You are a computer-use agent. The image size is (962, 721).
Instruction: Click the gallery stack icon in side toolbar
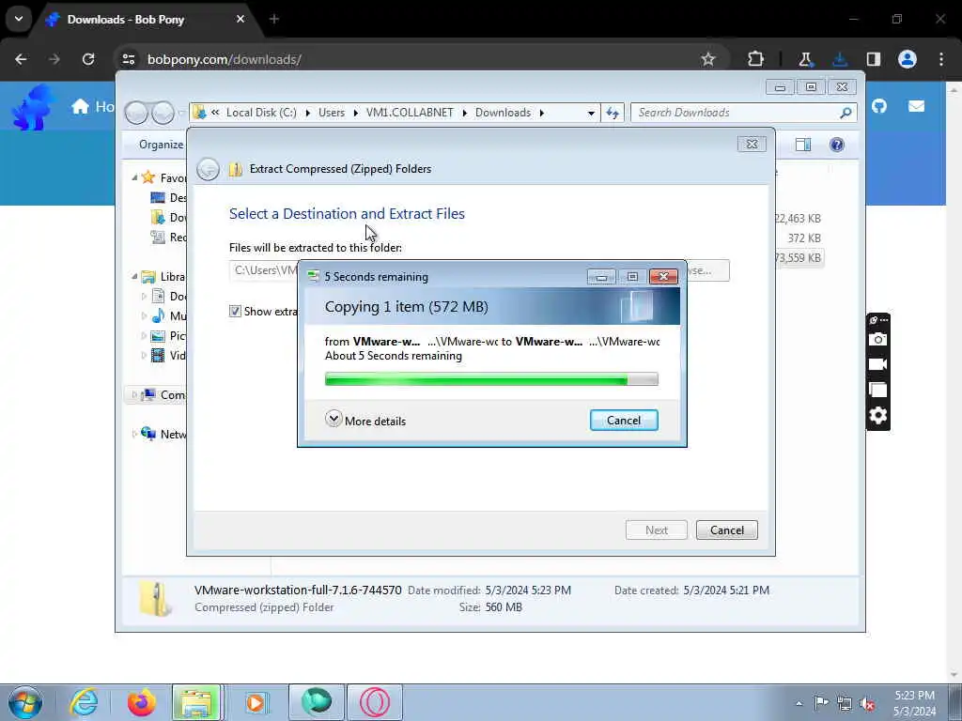[878, 390]
